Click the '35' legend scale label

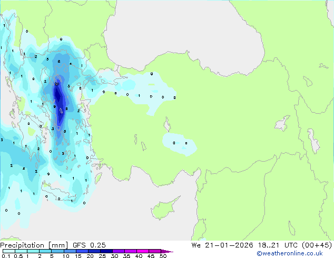coord(126,256)
